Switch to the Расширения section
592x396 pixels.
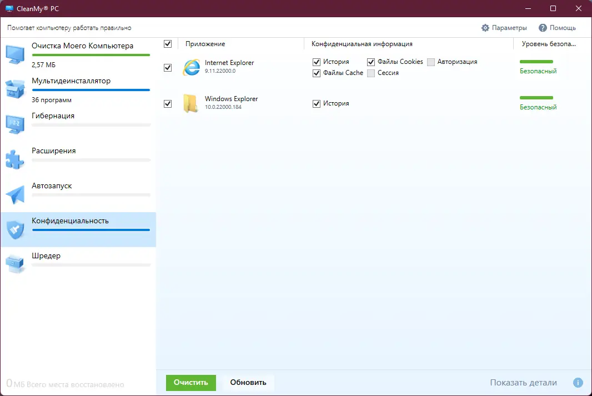point(78,160)
